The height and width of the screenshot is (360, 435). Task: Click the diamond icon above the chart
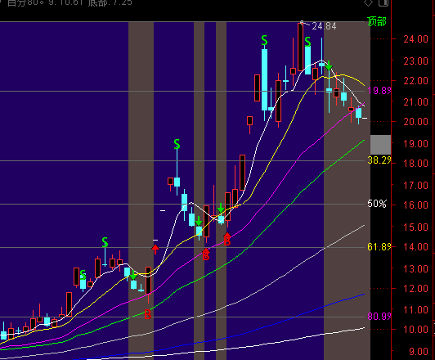point(369,2)
